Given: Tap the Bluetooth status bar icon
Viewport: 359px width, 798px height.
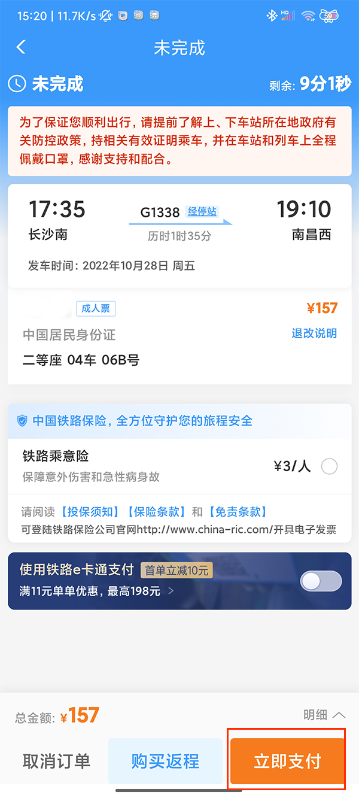Looking at the screenshot, I should click(272, 16).
